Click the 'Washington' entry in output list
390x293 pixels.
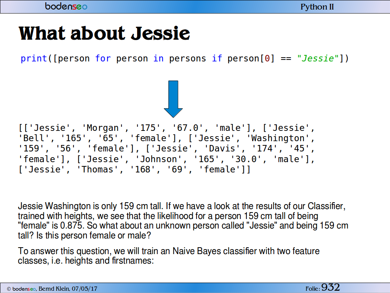[x=278, y=138]
